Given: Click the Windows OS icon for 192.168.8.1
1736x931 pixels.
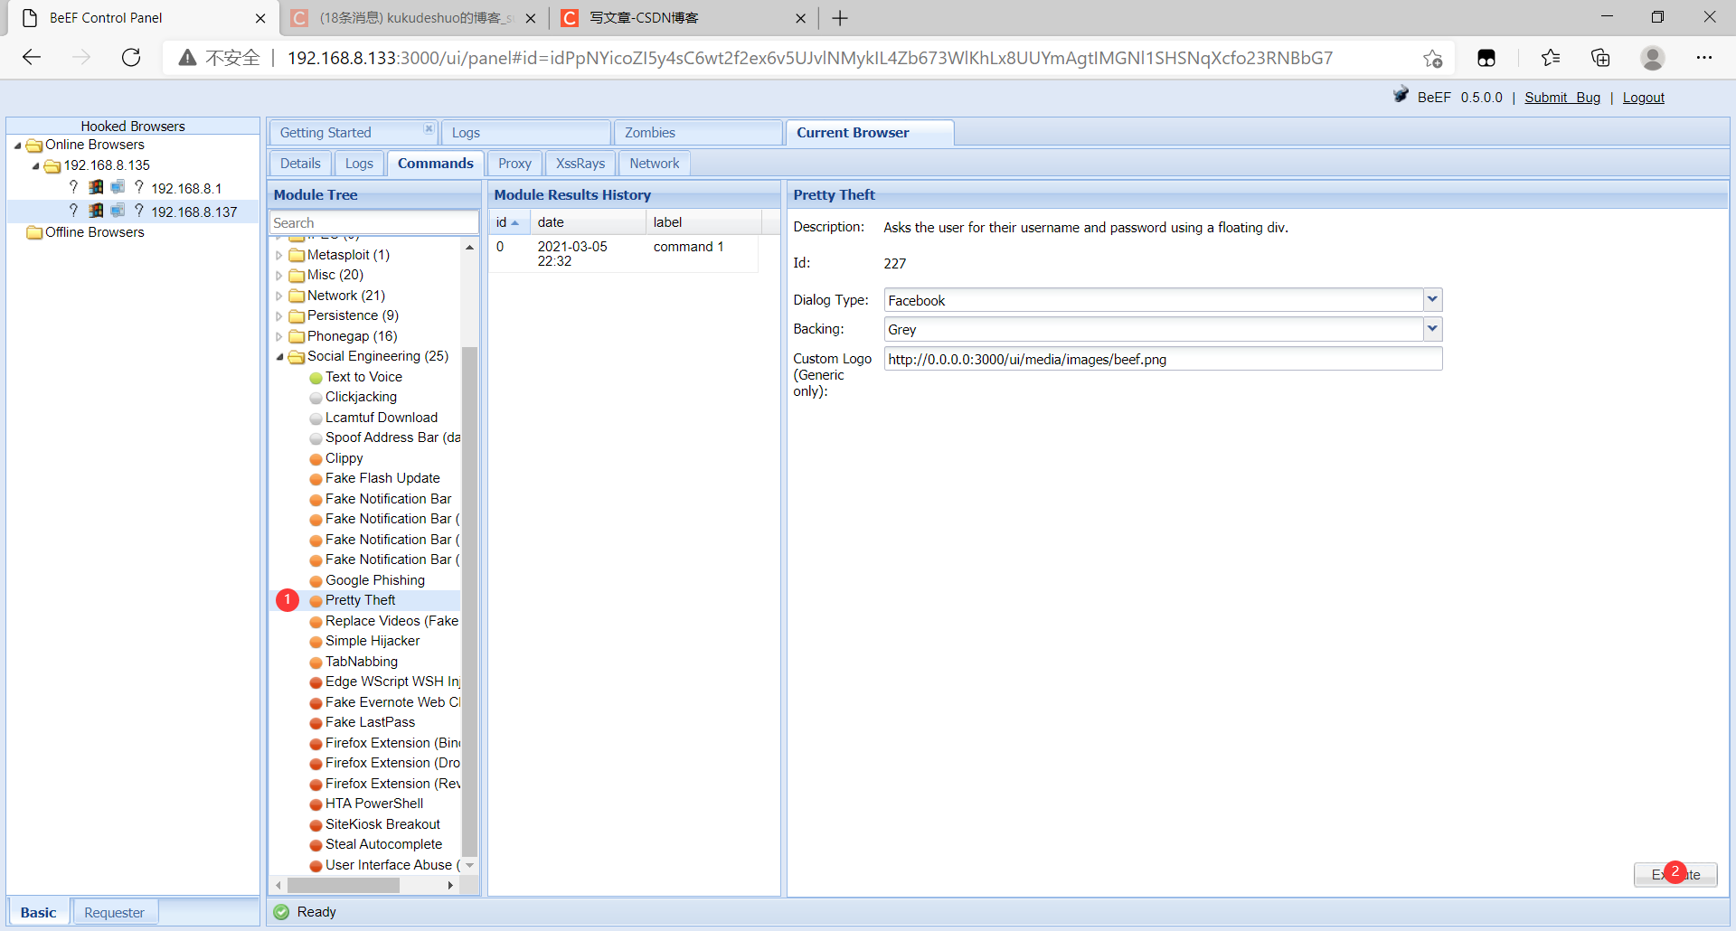Looking at the screenshot, I should 96,187.
